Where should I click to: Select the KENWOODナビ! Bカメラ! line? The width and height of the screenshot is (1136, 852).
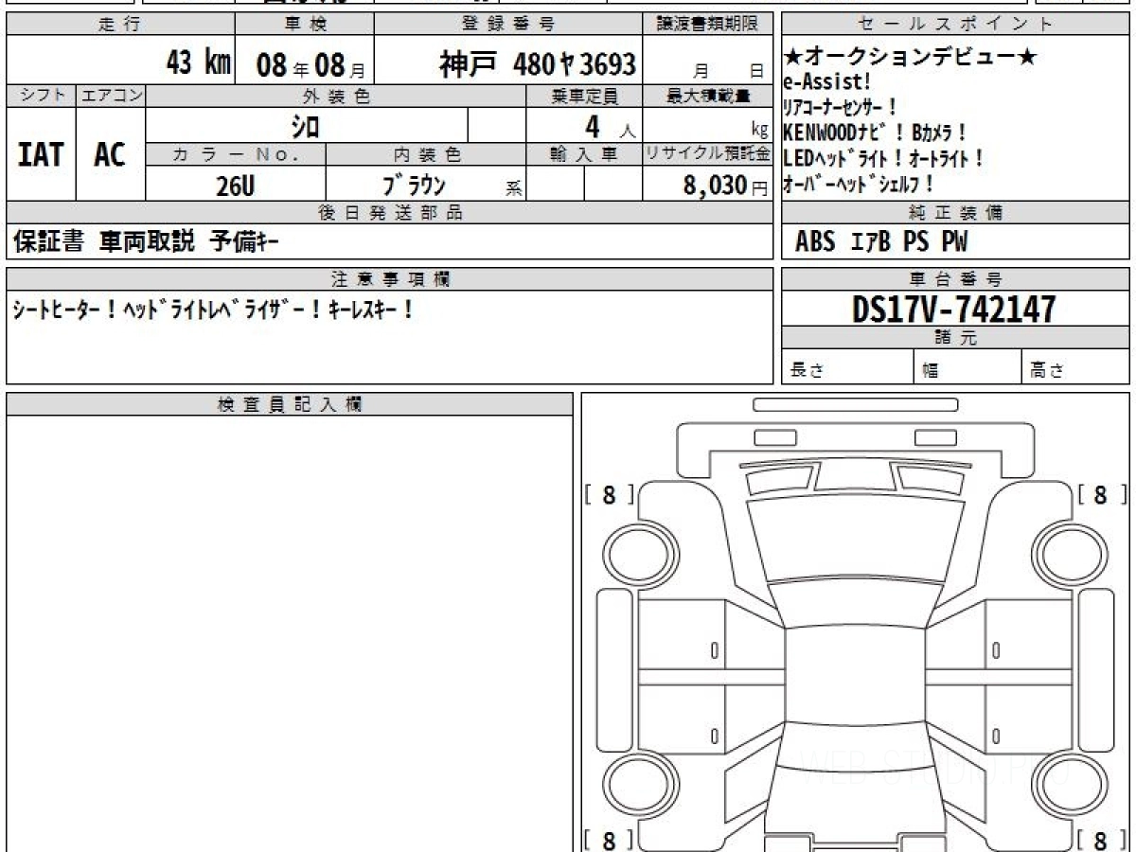[876, 133]
